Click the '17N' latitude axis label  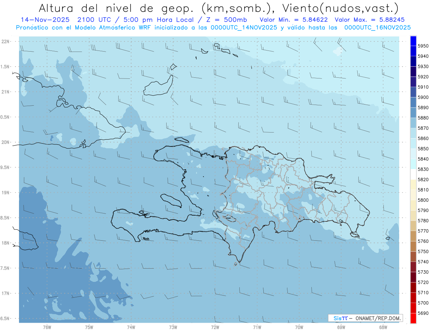6,293
